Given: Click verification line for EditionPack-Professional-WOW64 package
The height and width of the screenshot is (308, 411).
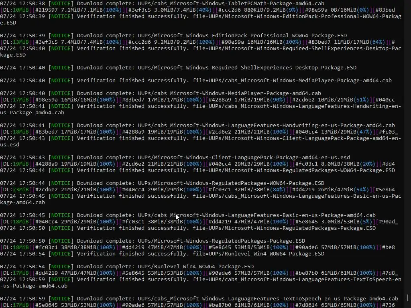Looking at the screenshot, I should click(201, 19).
